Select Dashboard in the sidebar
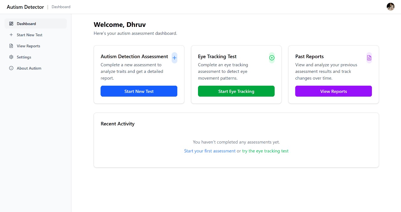The height and width of the screenshot is (212, 401). click(x=36, y=24)
